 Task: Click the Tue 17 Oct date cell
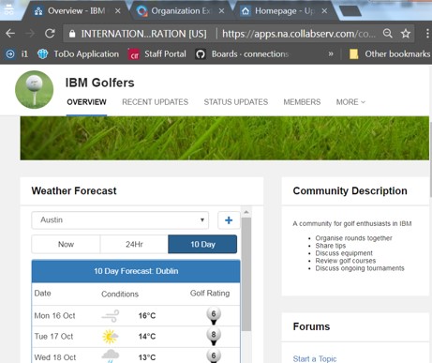click(x=53, y=337)
